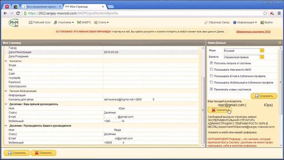
Task: Collapse the Ваши Данные panel icon
Action: 280,43
